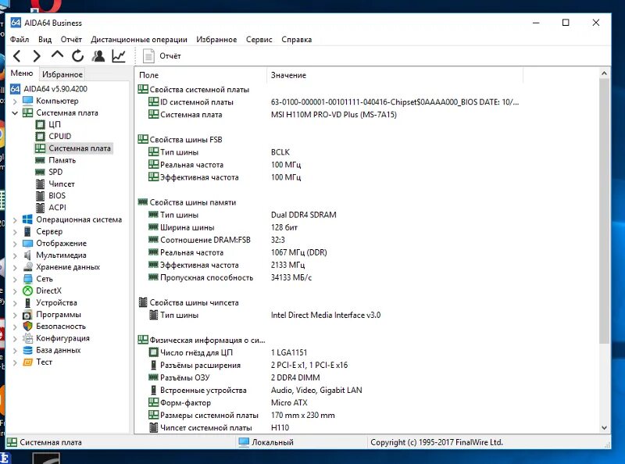The height and width of the screenshot is (464, 625).
Task: Click the Сеть network icon
Action: (x=27, y=279)
